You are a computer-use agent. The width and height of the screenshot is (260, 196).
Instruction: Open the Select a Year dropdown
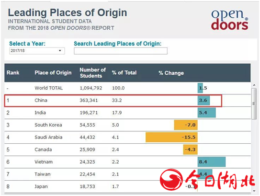click(37, 51)
